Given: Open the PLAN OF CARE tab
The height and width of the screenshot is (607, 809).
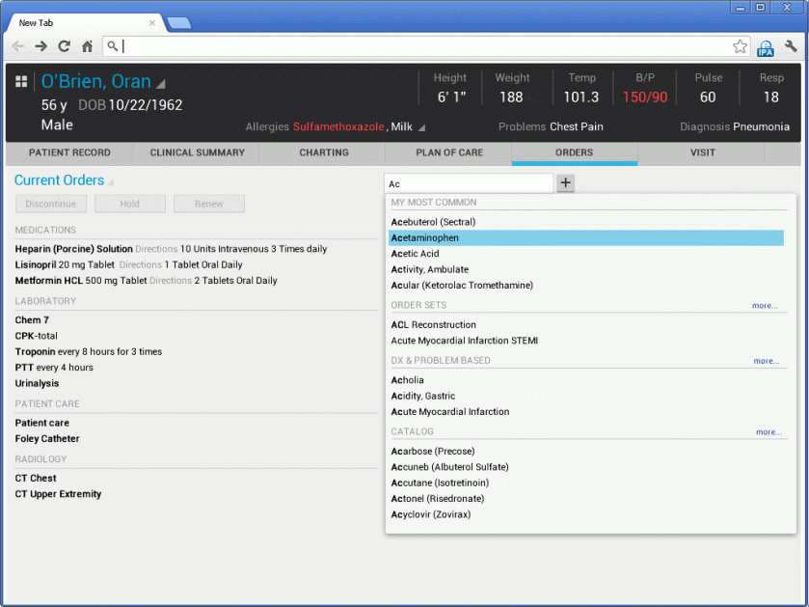Looking at the screenshot, I should pos(447,152).
